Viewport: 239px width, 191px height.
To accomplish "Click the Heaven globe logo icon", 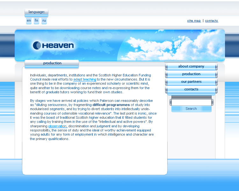I will pyautogui.click(x=37, y=46).
